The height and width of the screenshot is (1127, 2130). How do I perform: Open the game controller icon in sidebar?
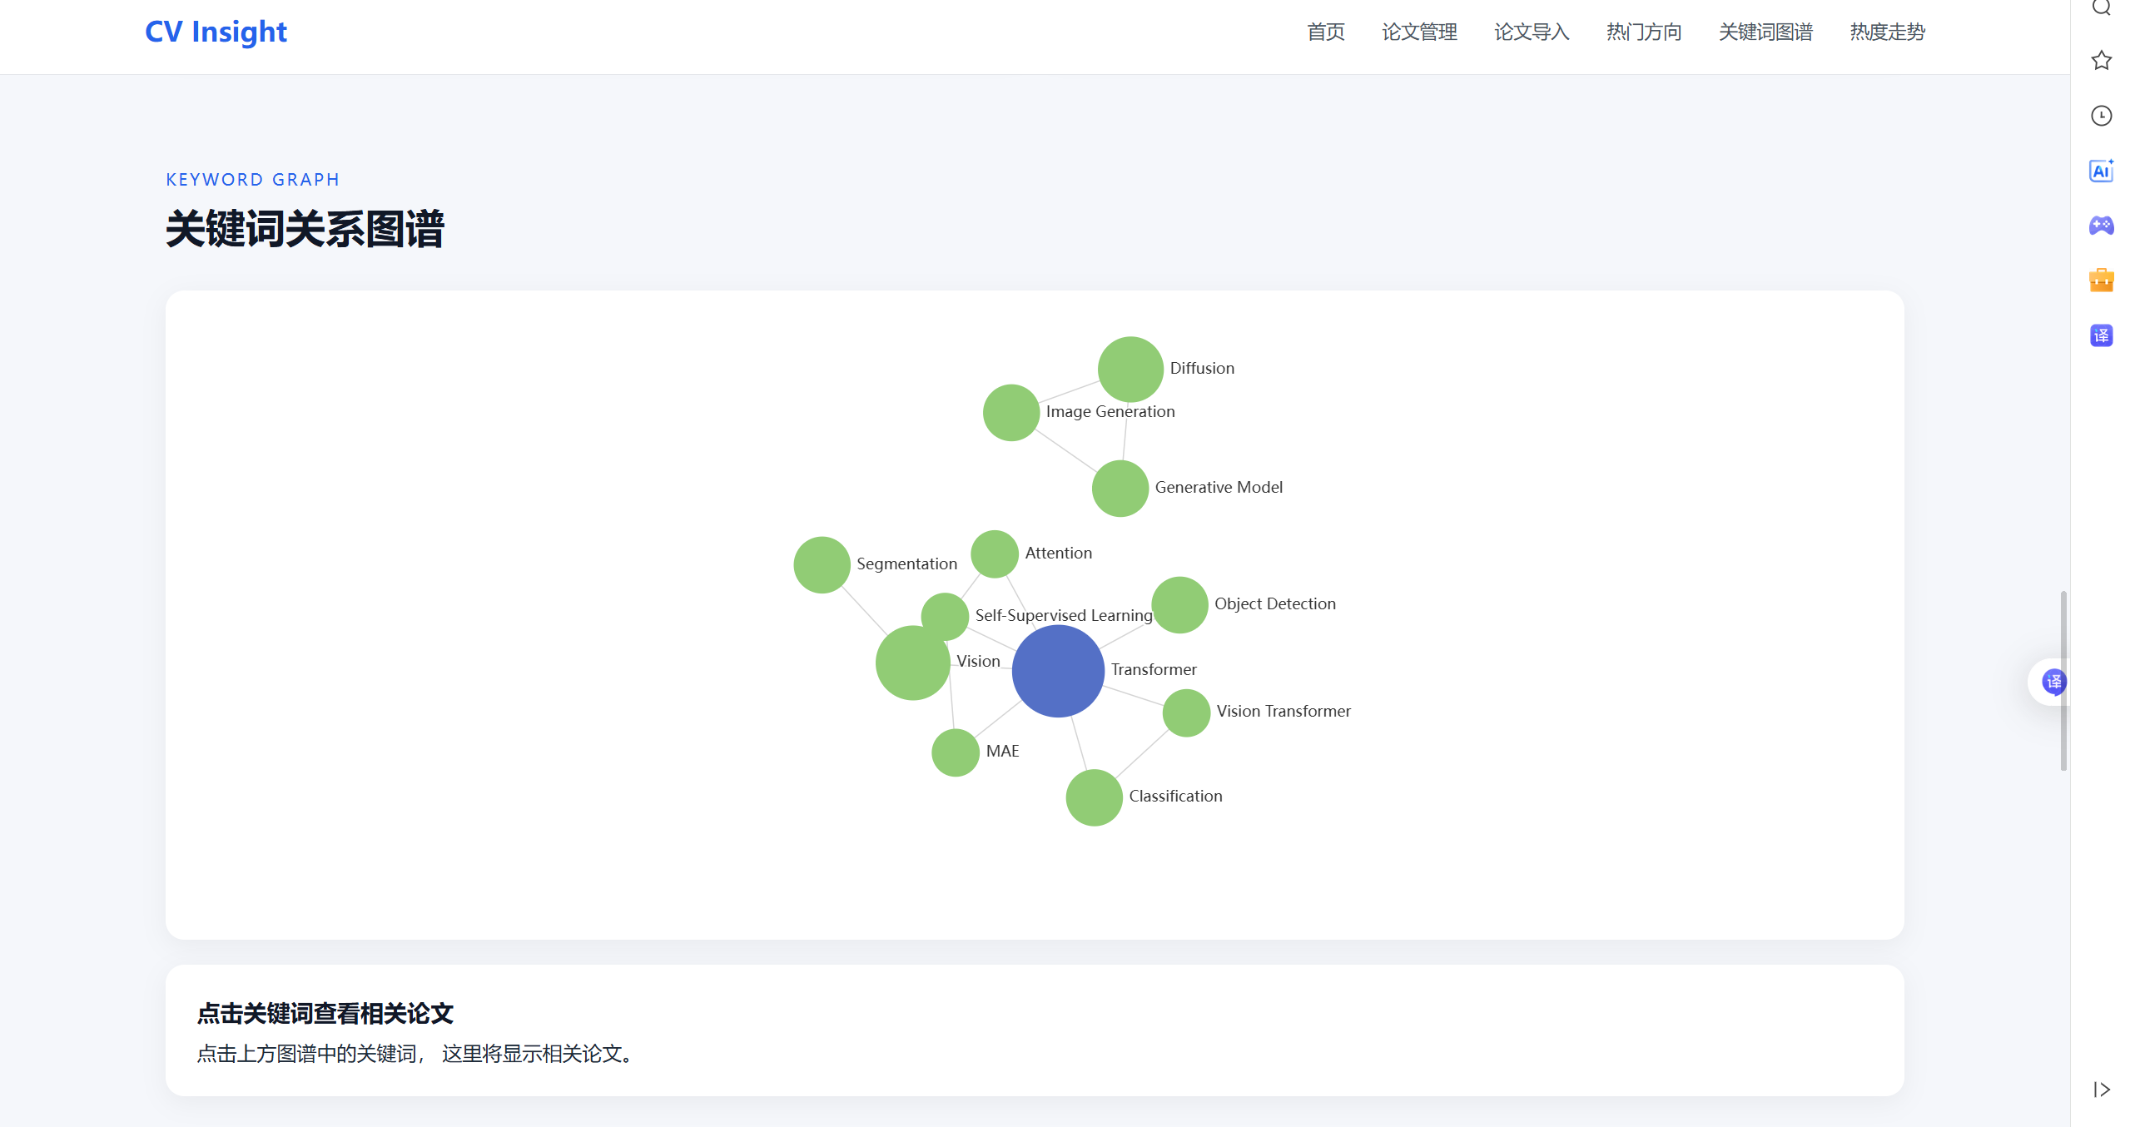click(2101, 226)
